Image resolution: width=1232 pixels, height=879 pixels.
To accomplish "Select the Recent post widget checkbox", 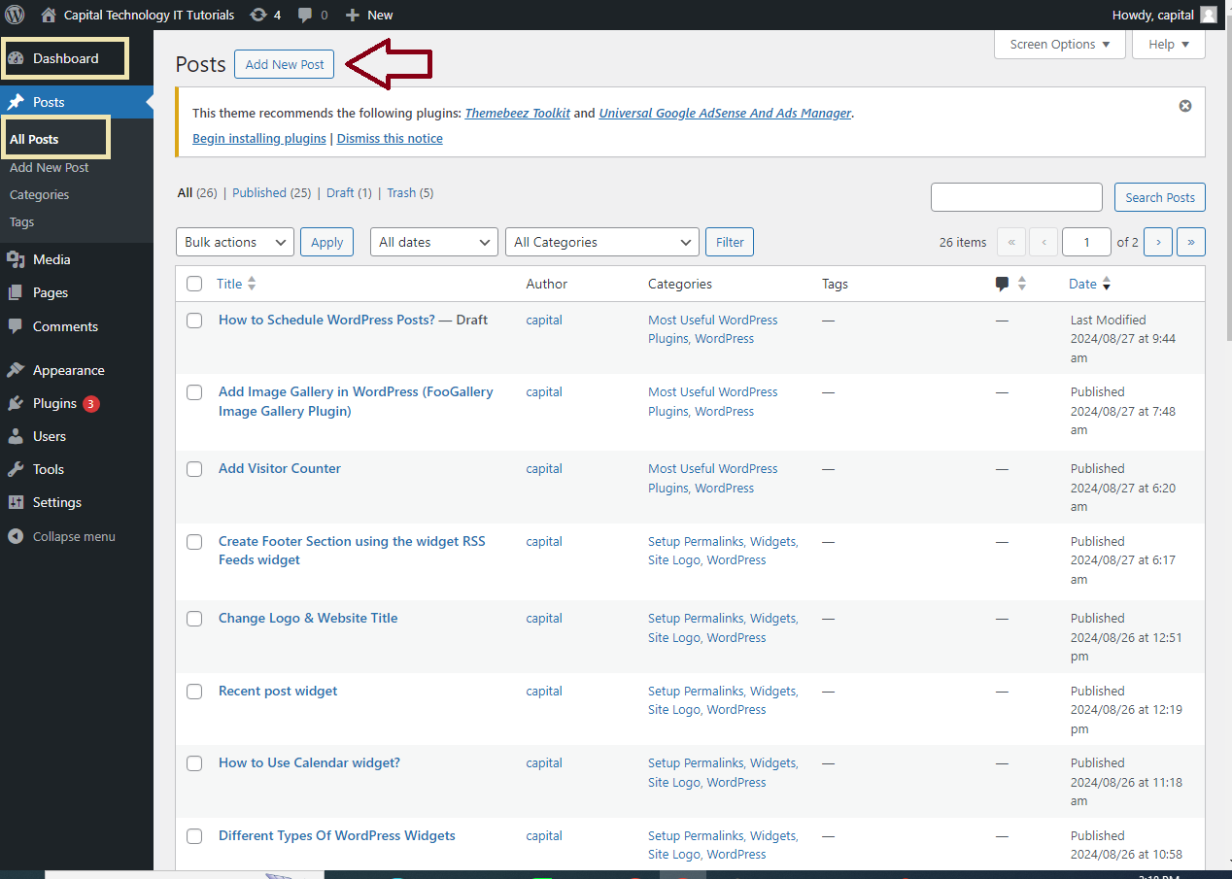I will pyautogui.click(x=194, y=692).
